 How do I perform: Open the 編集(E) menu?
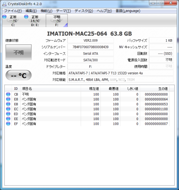[31, 11]
